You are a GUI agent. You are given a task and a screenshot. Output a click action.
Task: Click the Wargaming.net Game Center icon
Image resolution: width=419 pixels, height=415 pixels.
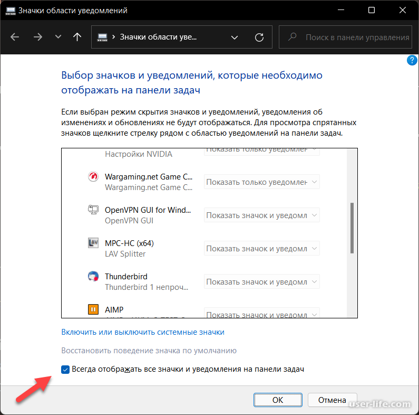tap(93, 177)
